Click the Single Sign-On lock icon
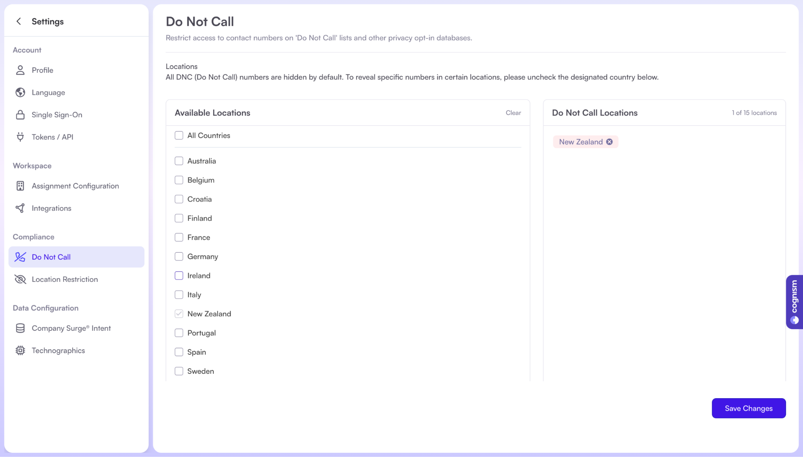 20,115
